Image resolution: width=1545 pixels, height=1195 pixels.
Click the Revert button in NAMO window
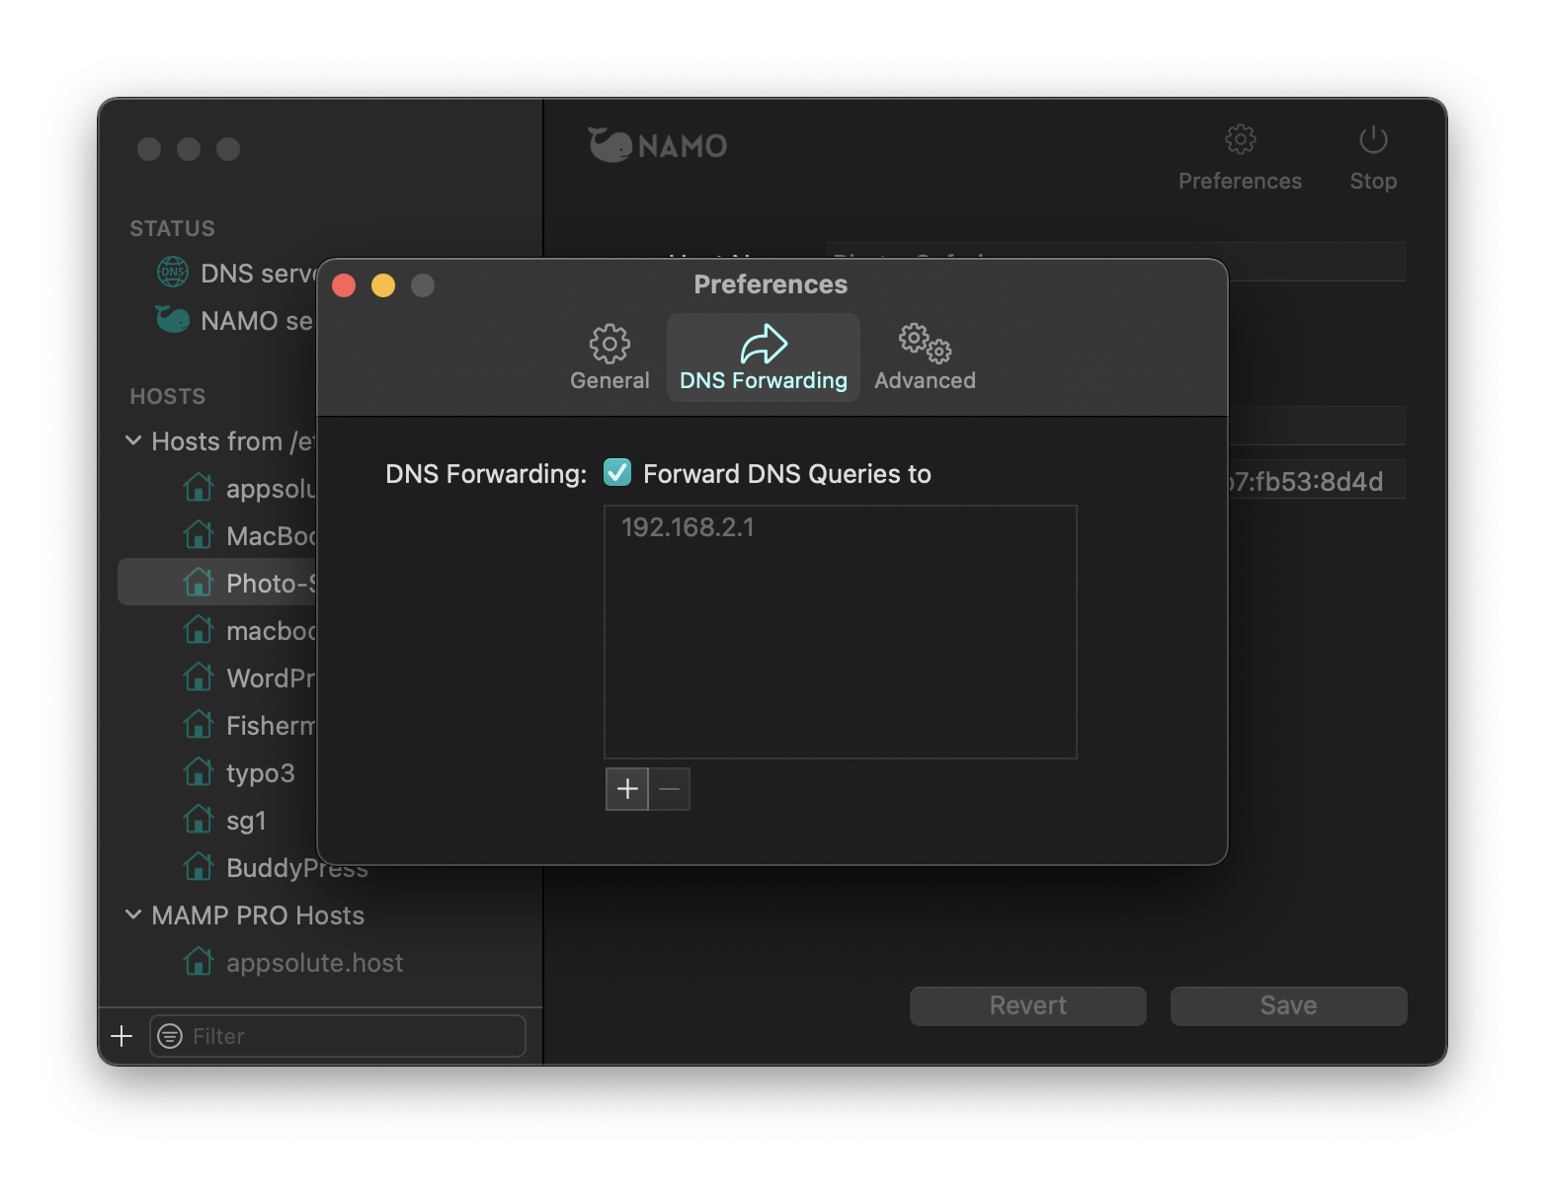[1027, 1005]
